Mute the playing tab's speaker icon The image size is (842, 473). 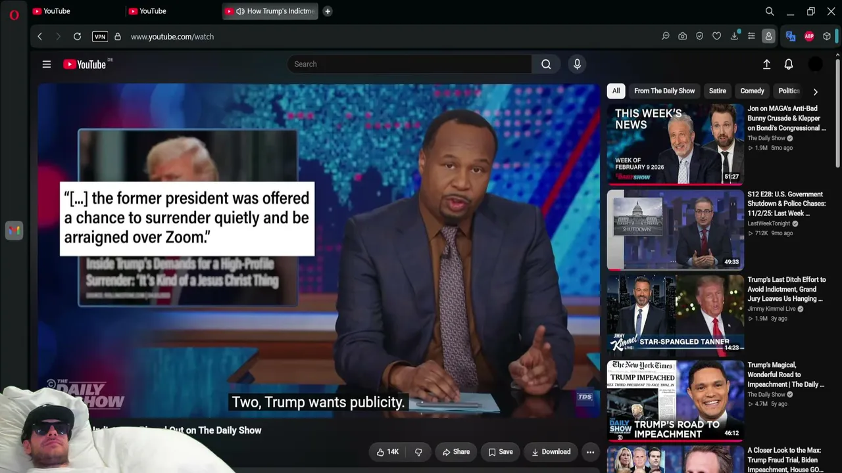click(240, 11)
